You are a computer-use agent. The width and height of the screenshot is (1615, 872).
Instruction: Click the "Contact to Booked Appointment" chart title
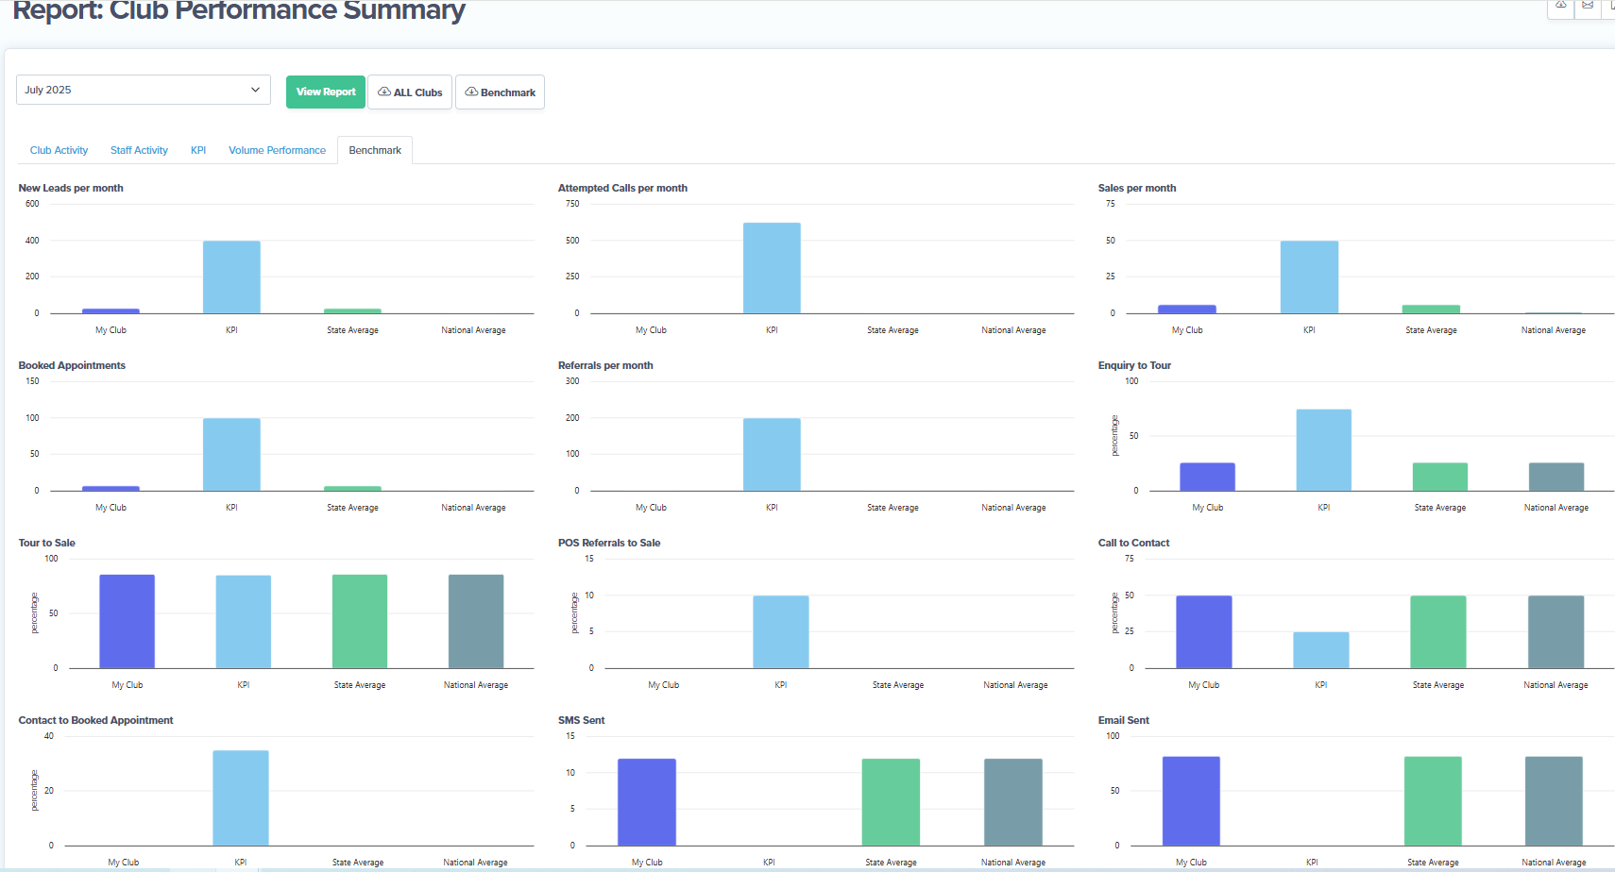pyautogui.click(x=95, y=720)
